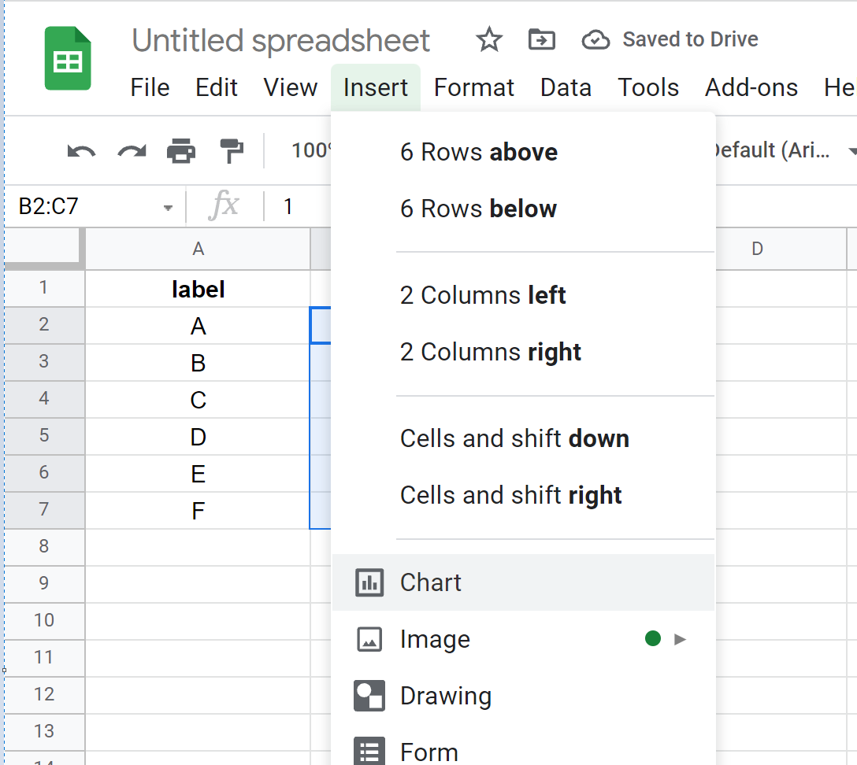
Task: Star the Untitled spreadsheet
Action: click(x=489, y=39)
